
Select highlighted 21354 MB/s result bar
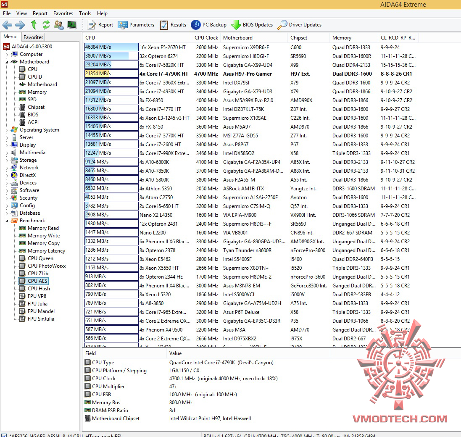[x=111, y=74]
